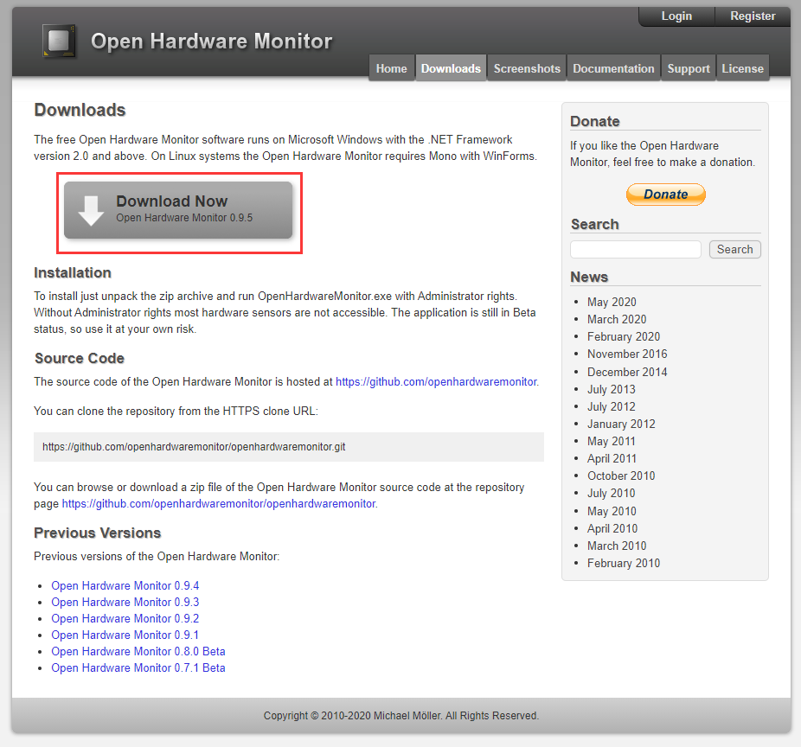Viewport: 801px width, 747px height.
Task: Open the February 2020 news entry
Action: click(623, 336)
